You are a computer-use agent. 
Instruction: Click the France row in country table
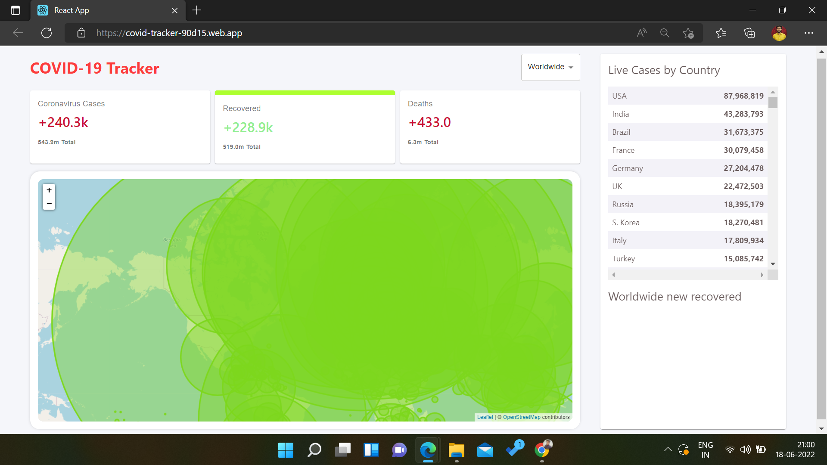point(688,150)
